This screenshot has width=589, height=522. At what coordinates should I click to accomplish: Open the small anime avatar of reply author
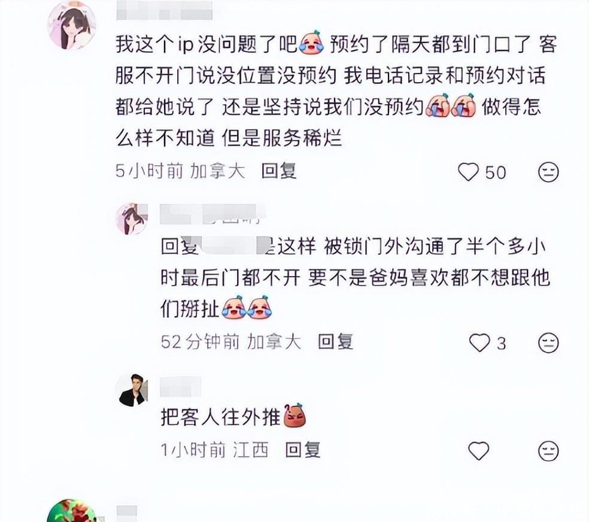[132, 219]
